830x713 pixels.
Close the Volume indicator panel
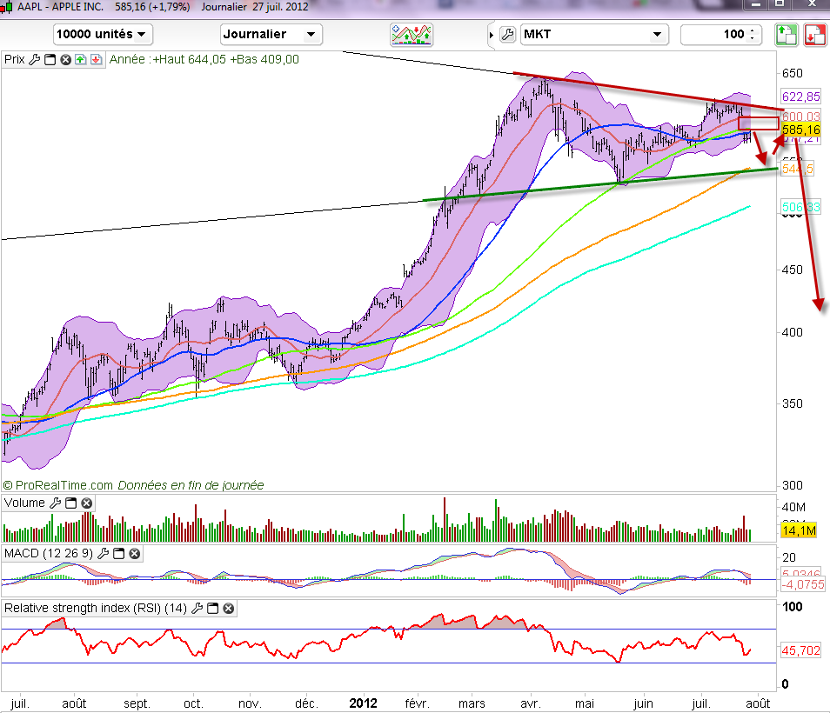[x=85, y=503]
